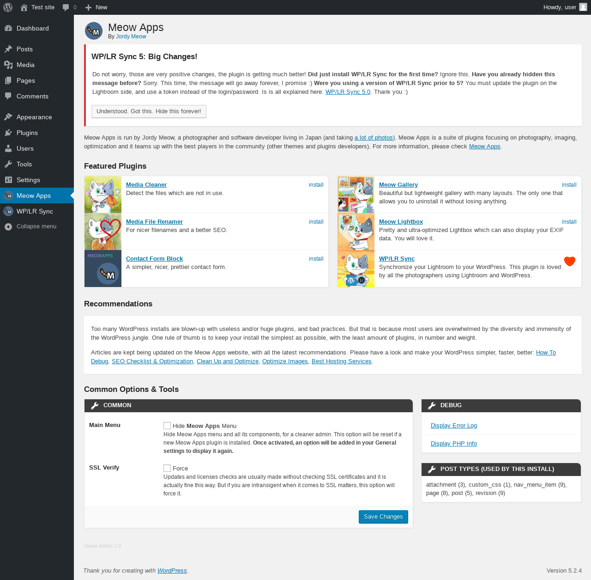Click the plus icon next to New
The width and height of the screenshot is (591, 580).
tap(89, 7)
